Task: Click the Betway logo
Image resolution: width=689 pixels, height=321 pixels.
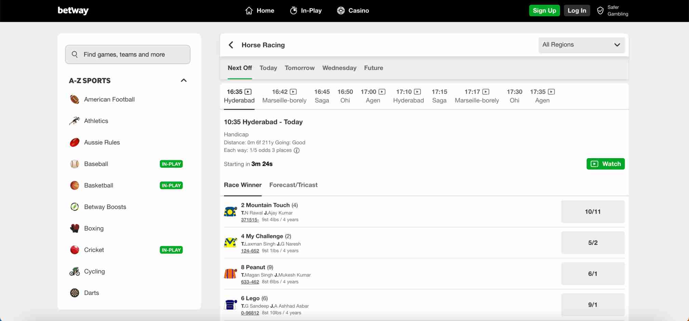Action: coord(73,11)
